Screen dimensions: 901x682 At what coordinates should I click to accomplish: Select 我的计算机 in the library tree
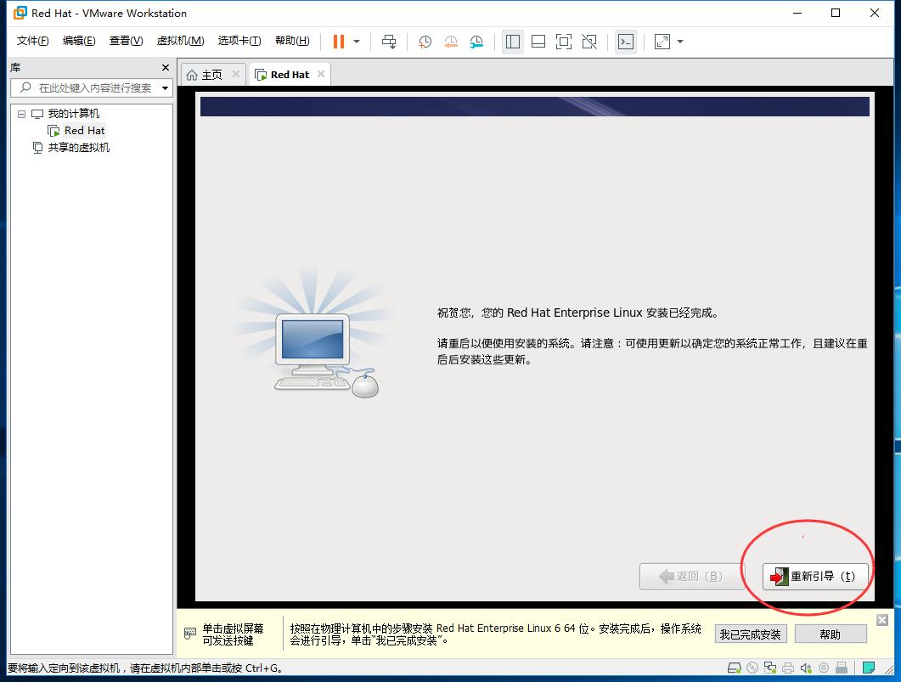(x=74, y=114)
